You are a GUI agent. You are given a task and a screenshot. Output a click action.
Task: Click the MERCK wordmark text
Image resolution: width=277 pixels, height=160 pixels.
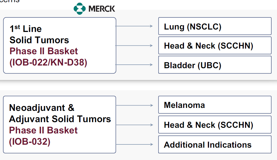tap(102, 9)
